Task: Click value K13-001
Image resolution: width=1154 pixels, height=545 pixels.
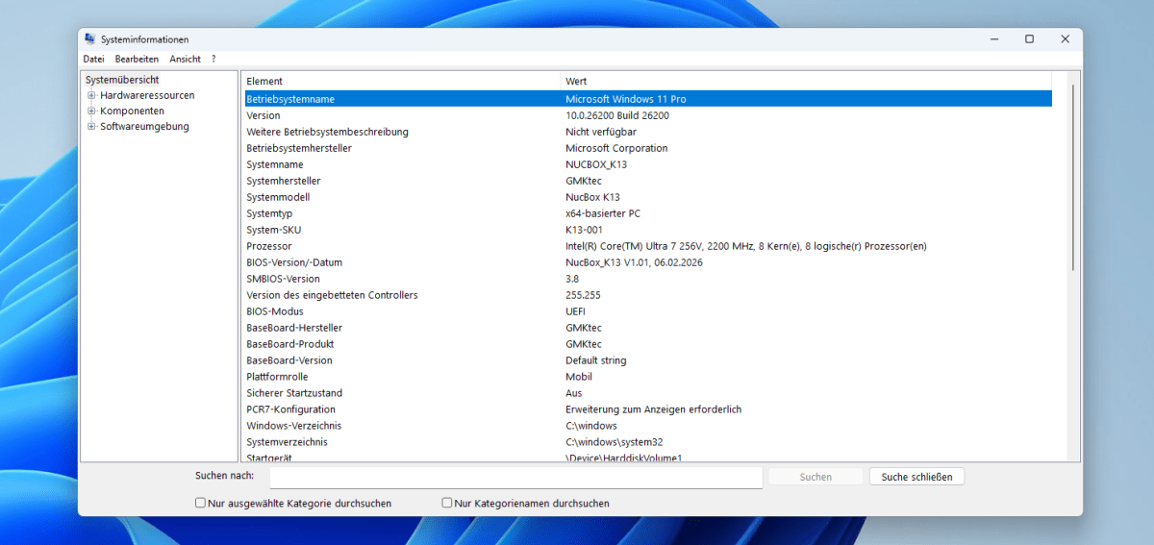Action: (584, 230)
